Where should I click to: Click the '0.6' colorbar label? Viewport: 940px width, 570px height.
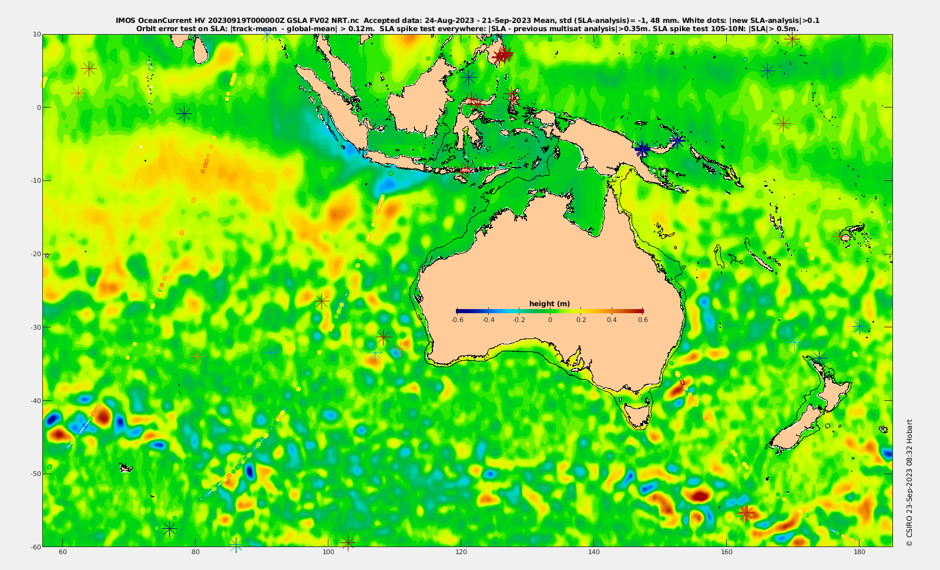(643, 320)
